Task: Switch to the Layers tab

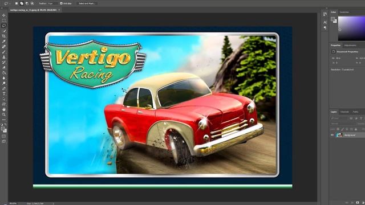Action: (x=334, y=112)
